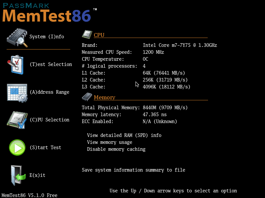
Task: Click the Total Physical Memory 8440M value
Action: pyautogui.click(x=165, y=108)
